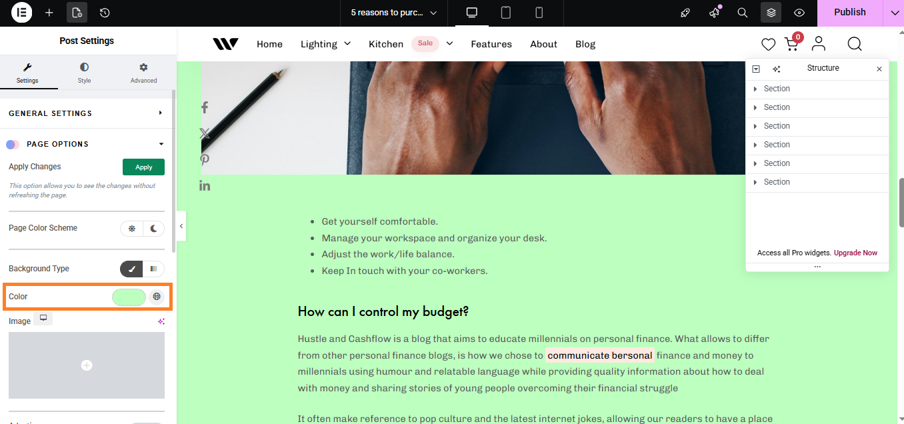Expand General Settings section
904x424 pixels.
(87, 113)
